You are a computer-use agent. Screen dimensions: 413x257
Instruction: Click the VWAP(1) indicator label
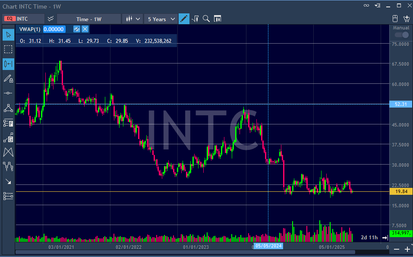(30, 29)
